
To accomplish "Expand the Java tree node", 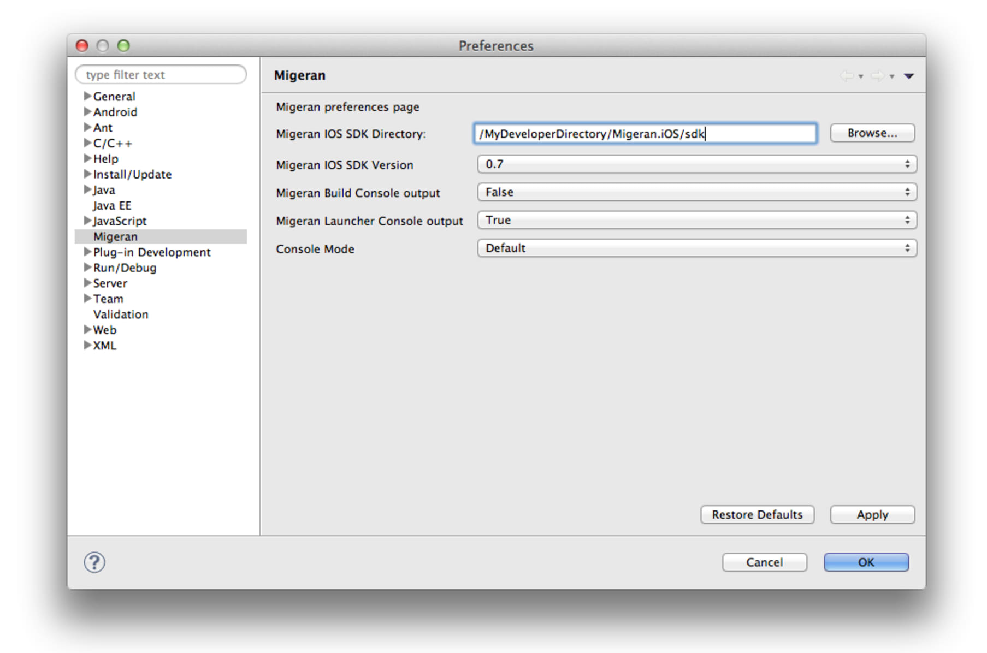I will 87,189.
